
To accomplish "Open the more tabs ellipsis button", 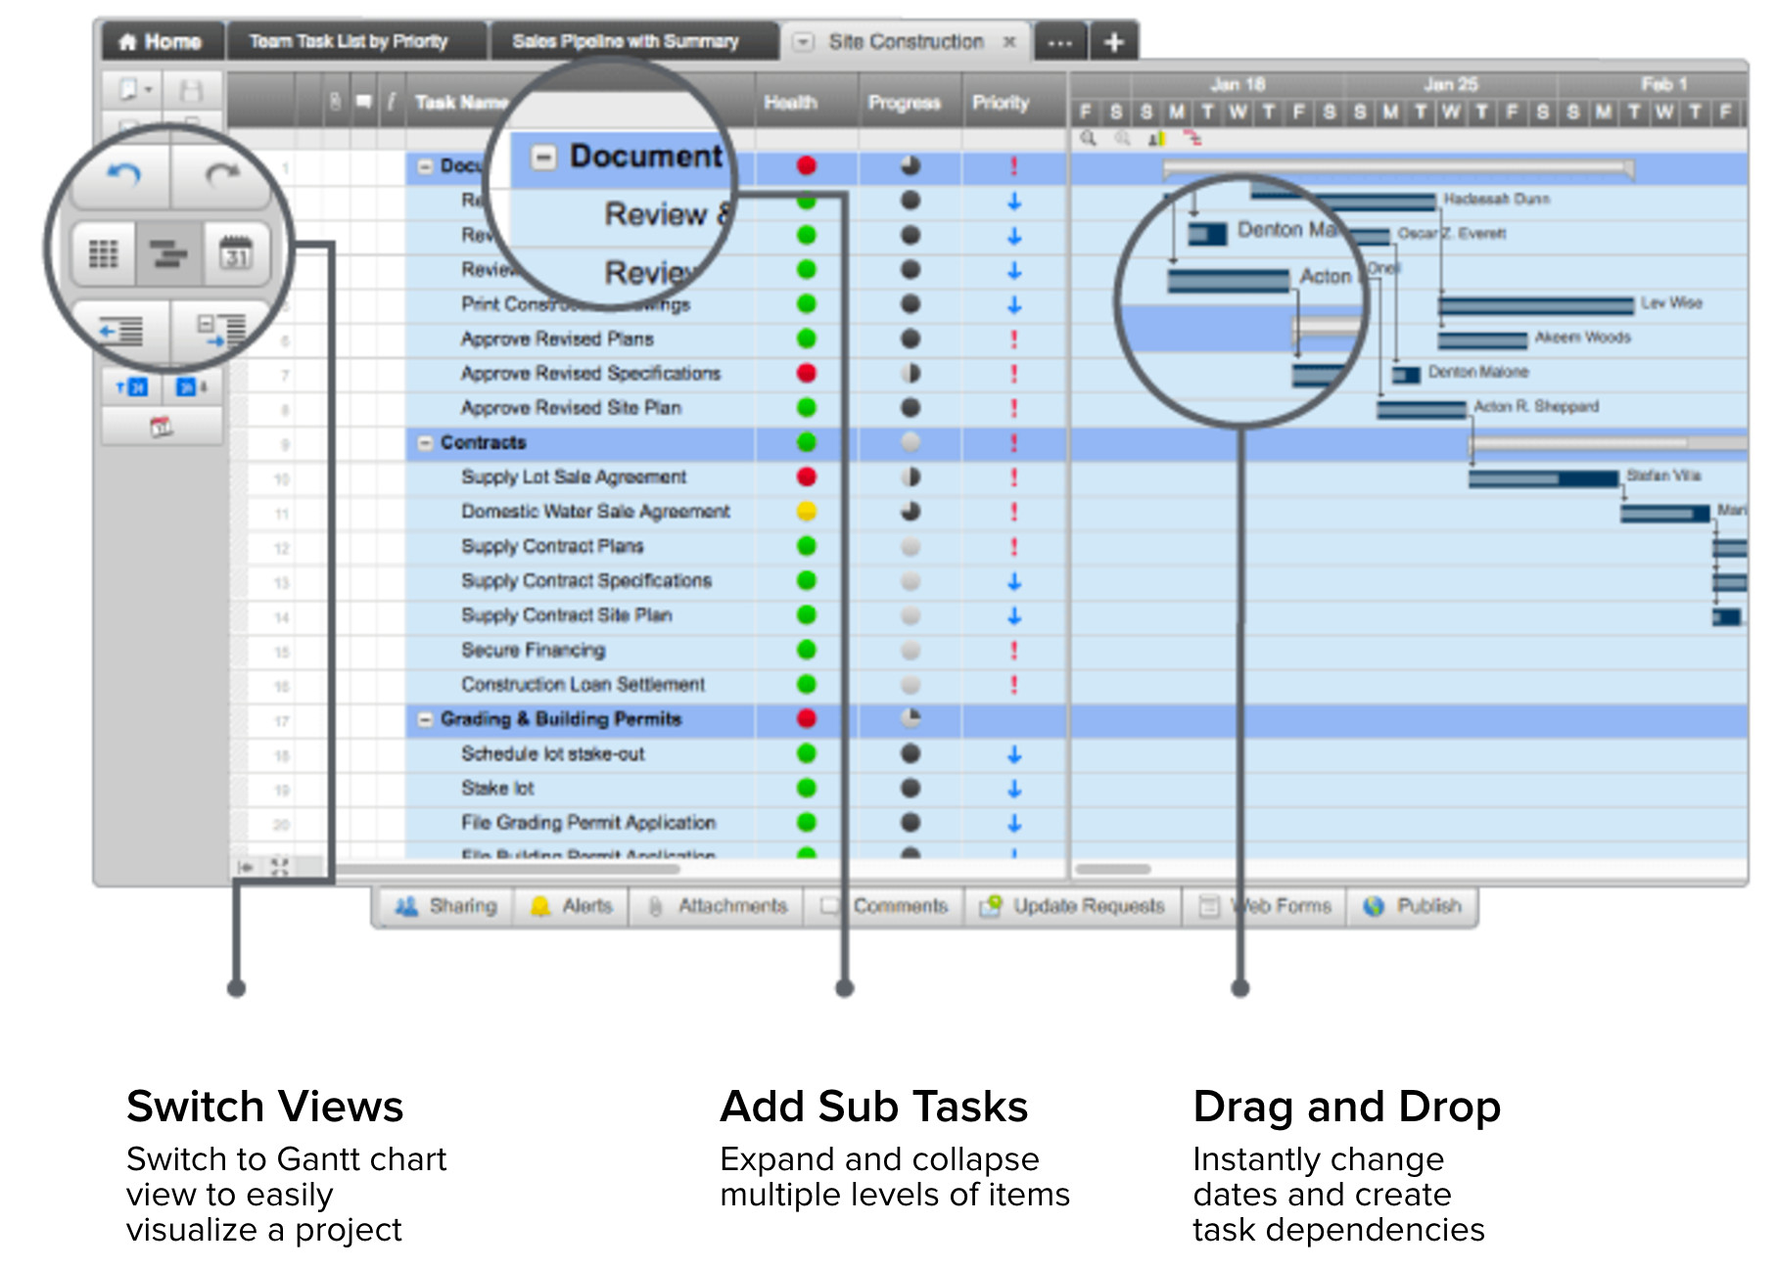I will coord(1059,43).
